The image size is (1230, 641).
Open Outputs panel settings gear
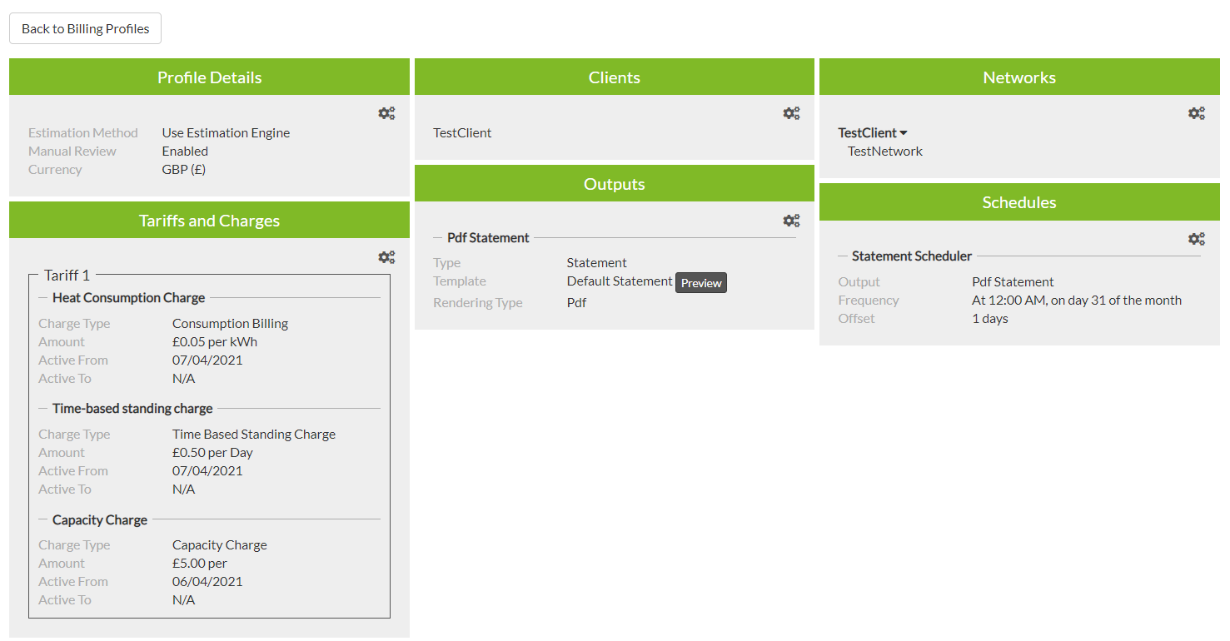click(x=791, y=221)
